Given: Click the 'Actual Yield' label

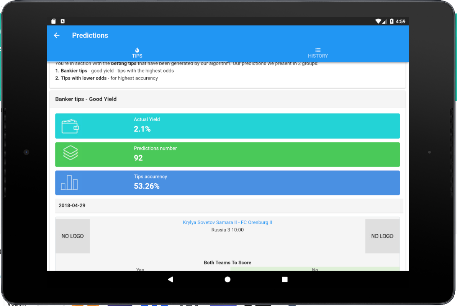Looking at the screenshot, I should (147, 119).
